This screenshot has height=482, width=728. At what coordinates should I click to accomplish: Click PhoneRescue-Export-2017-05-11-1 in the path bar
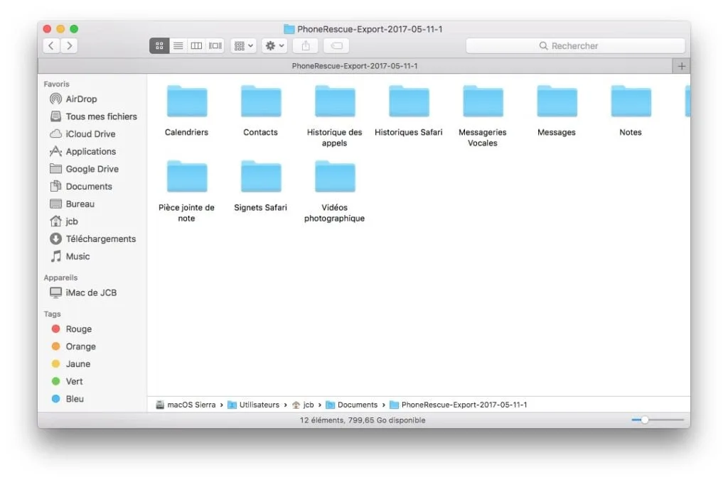point(459,405)
